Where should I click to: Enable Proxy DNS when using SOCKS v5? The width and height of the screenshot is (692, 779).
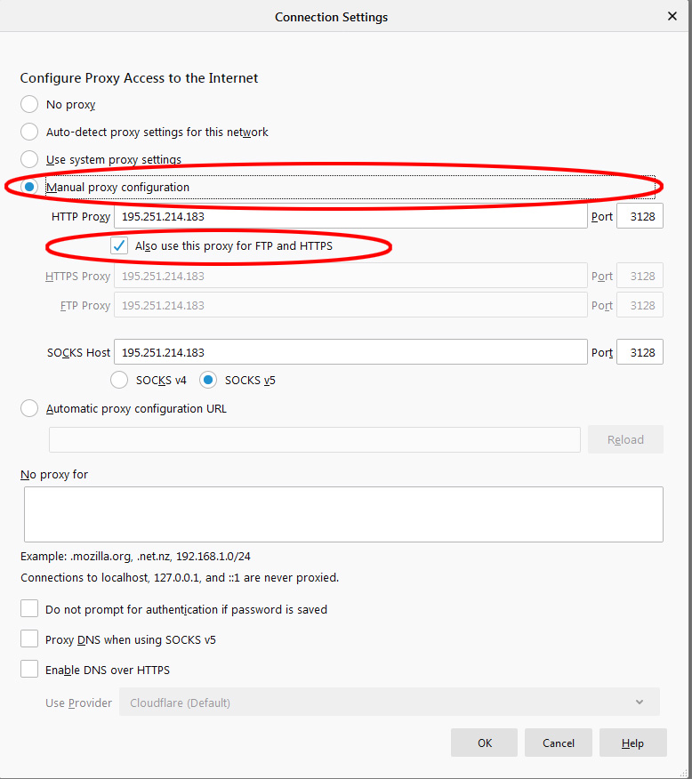[29, 638]
